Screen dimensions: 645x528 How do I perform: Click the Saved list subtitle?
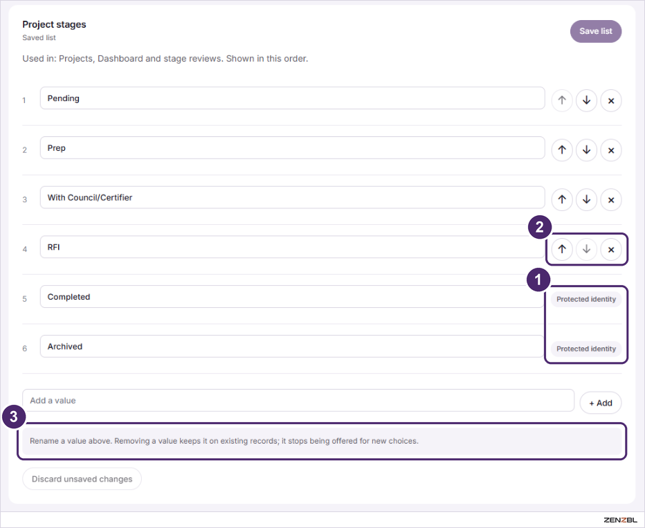coord(39,38)
